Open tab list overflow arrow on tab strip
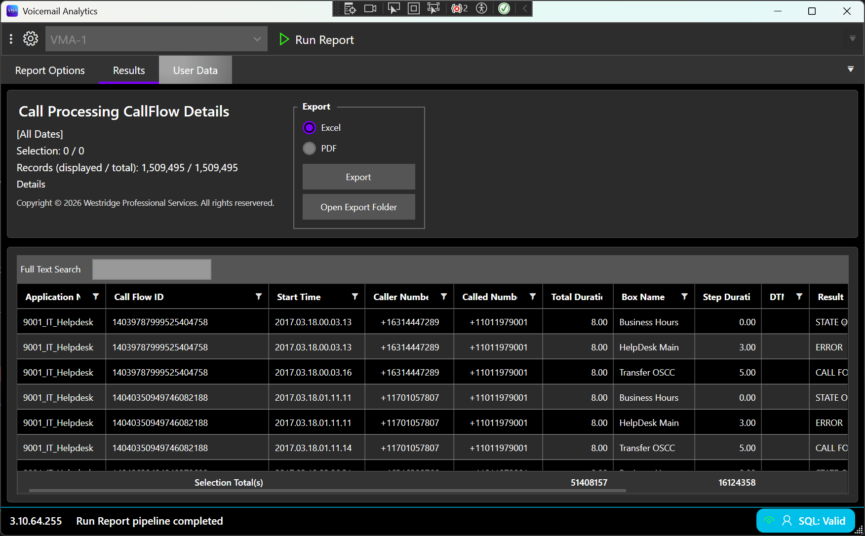The image size is (865, 536). pos(851,69)
